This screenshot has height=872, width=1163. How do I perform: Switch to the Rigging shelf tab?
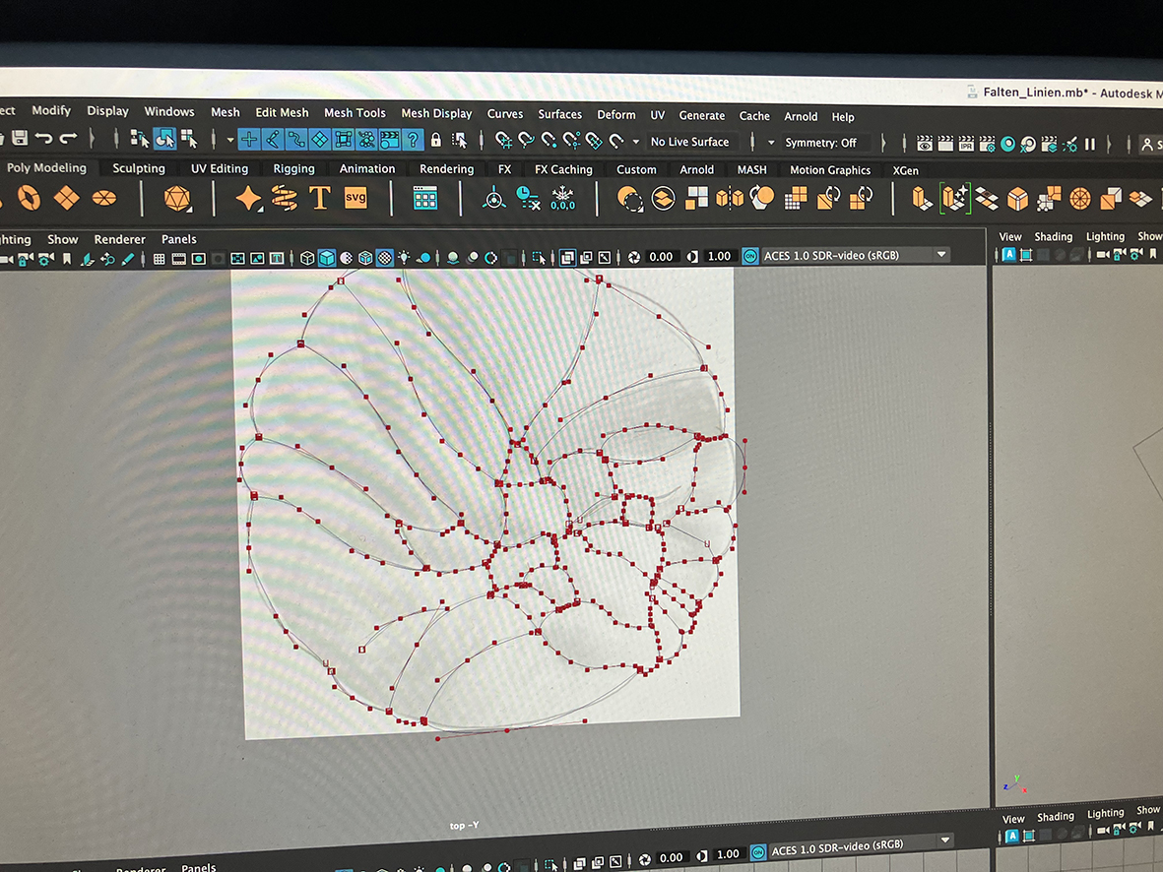[293, 168]
